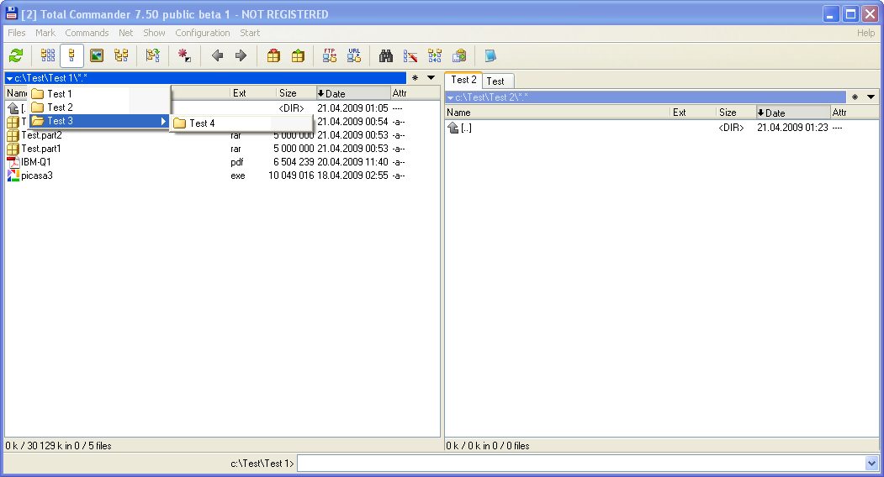Click the picasa3 application icon

[13, 176]
